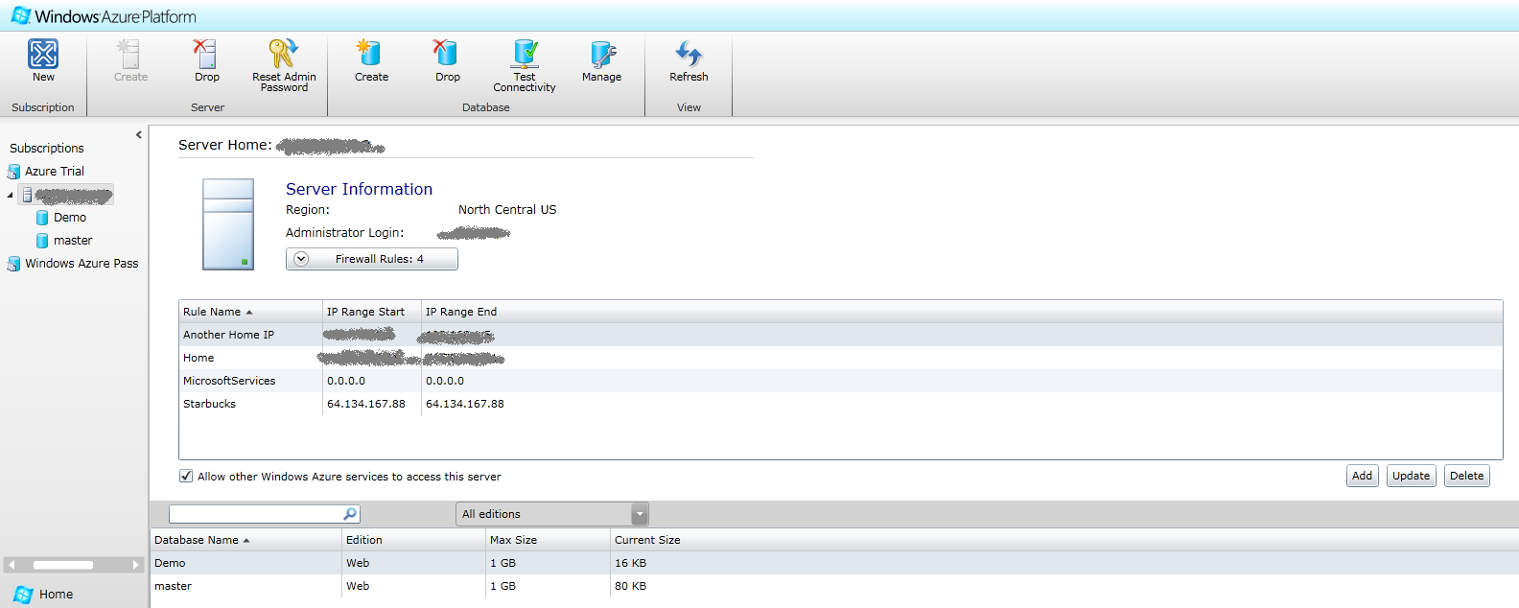Collapse the left navigation pane
Viewport: 1519px width, 608px height.
(x=139, y=135)
